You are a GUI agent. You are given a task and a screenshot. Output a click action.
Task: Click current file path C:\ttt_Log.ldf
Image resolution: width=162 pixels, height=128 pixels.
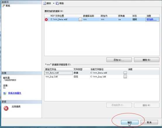[x=98, y=77]
